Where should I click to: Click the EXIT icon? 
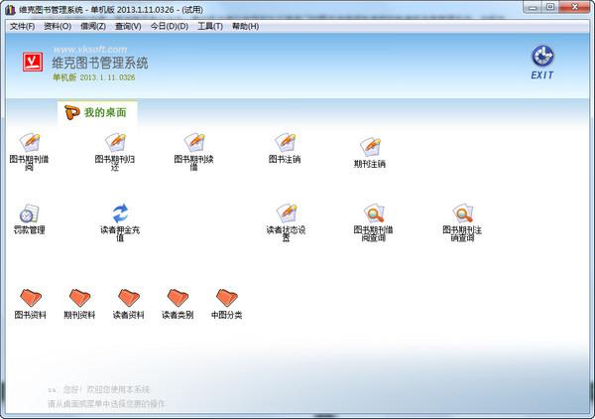(x=542, y=62)
